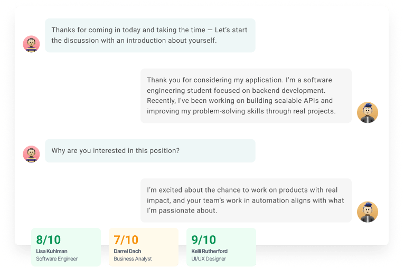This screenshot has width=404, height=269.
Task: Click the interviewer avatar beside the introduction request
Action: (x=32, y=44)
